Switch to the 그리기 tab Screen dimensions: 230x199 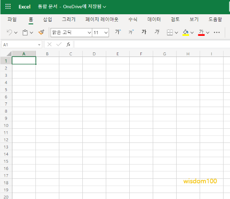69,19
